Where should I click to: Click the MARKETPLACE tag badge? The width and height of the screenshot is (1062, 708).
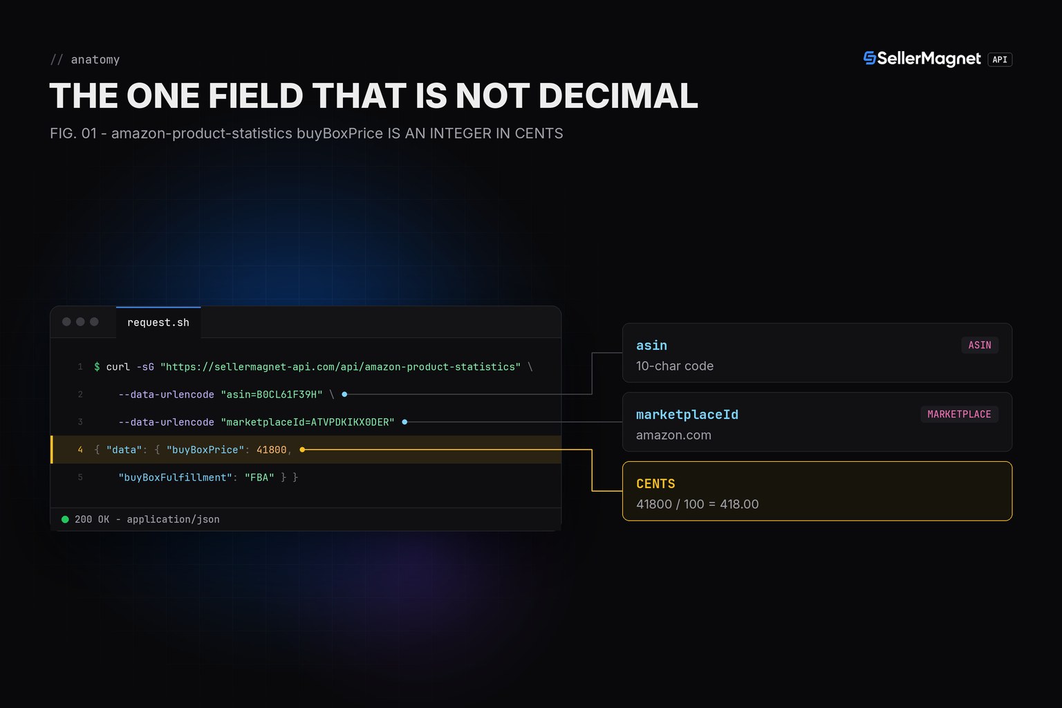(x=959, y=414)
